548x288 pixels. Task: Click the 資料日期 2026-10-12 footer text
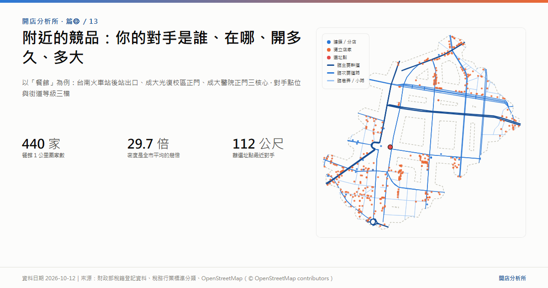click(x=48, y=278)
